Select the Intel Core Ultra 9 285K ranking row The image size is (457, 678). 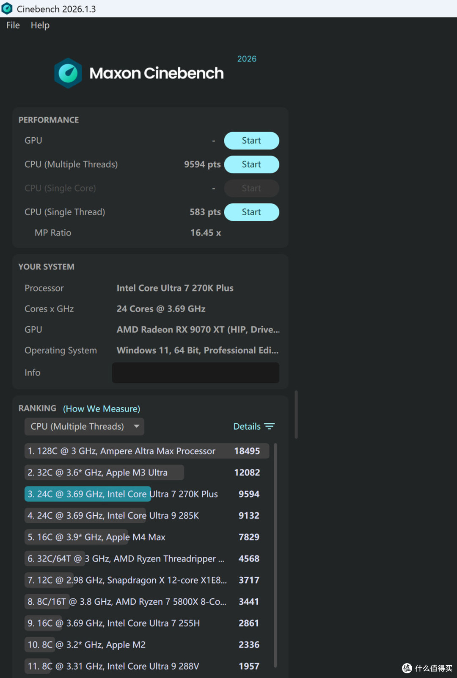click(x=146, y=516)
